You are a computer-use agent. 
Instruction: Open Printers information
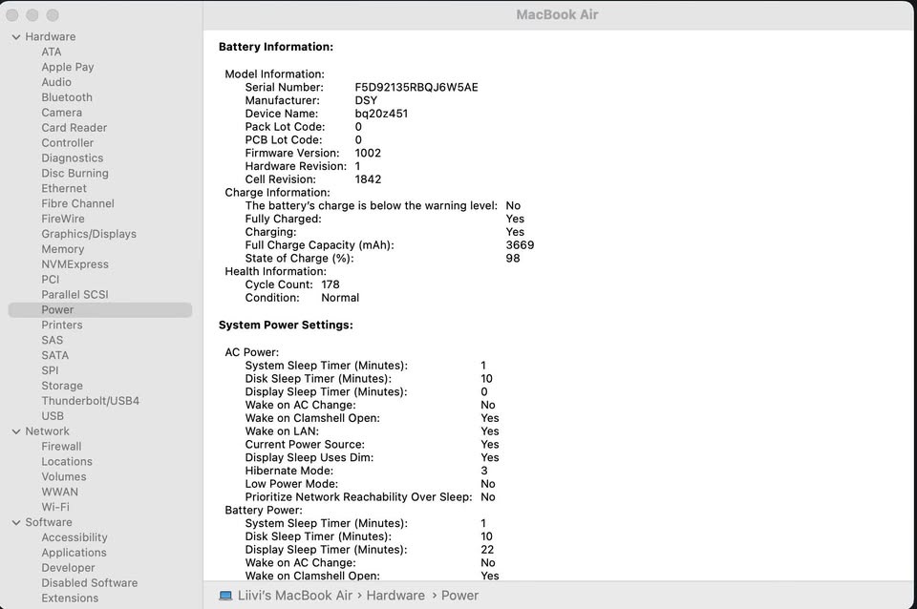[x=62, y=325]
